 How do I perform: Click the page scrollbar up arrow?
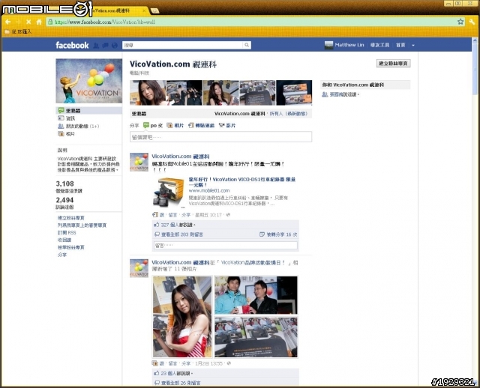[475, 40]
